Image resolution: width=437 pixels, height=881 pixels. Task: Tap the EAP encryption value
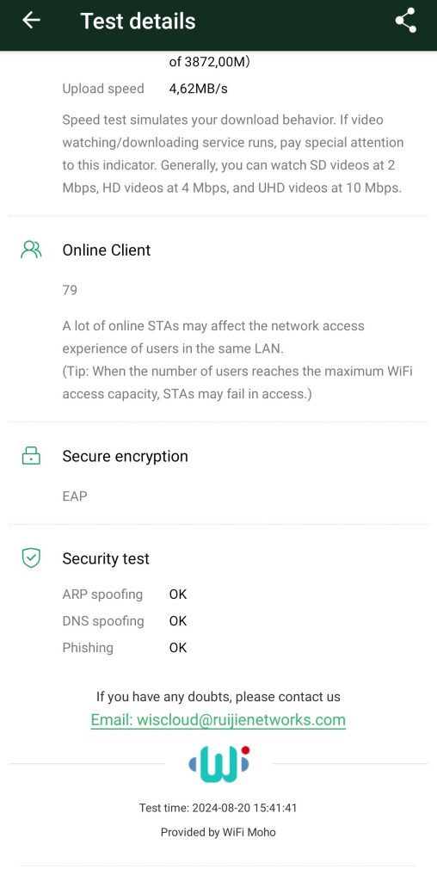[75, 496]
